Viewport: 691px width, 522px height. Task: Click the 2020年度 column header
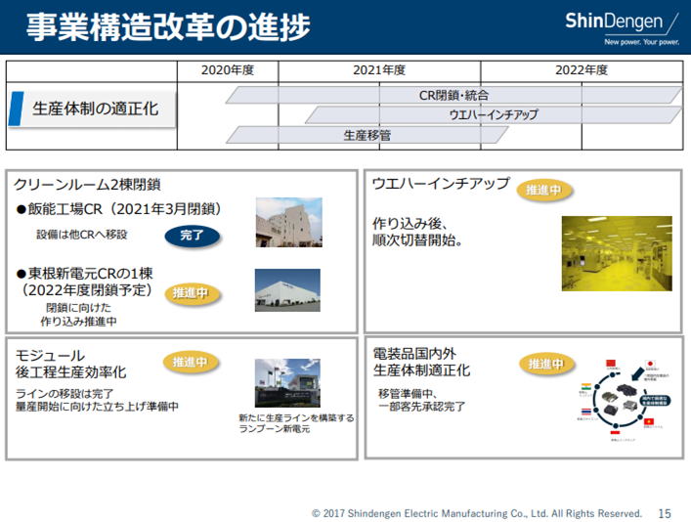pyautogui.click(x=228, y=70)
